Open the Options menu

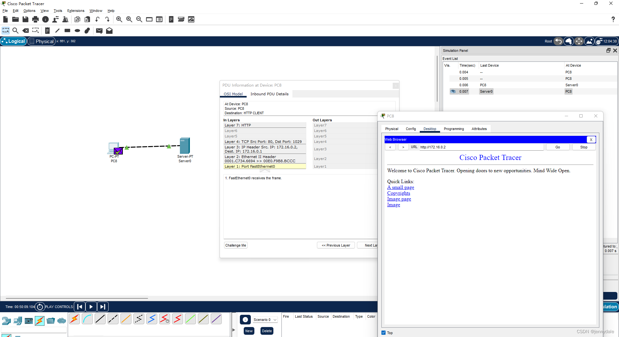[29, 11]
